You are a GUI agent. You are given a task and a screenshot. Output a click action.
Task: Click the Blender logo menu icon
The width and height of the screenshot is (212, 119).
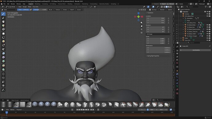(2, 4)
